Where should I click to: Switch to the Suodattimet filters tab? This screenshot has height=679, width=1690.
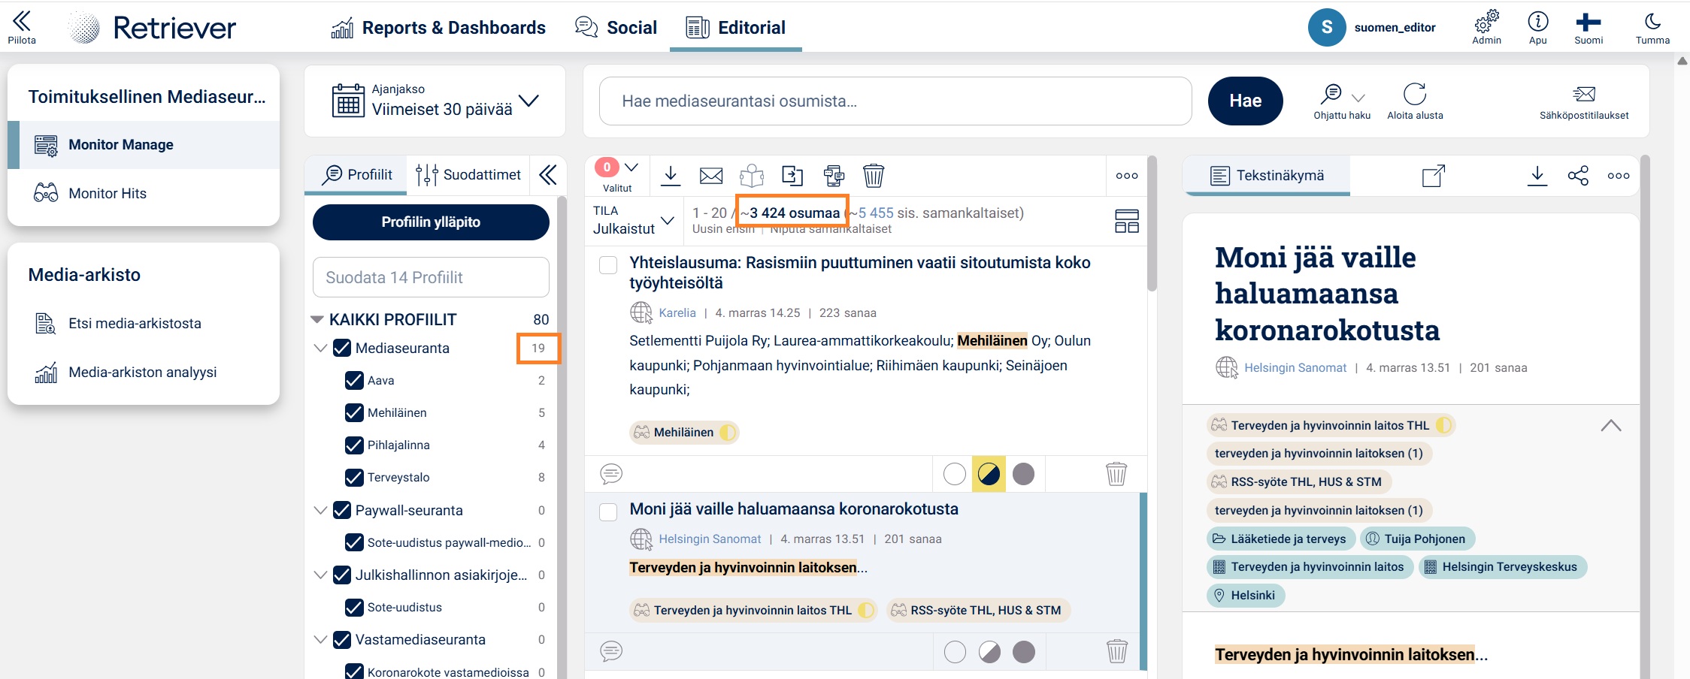468,175
